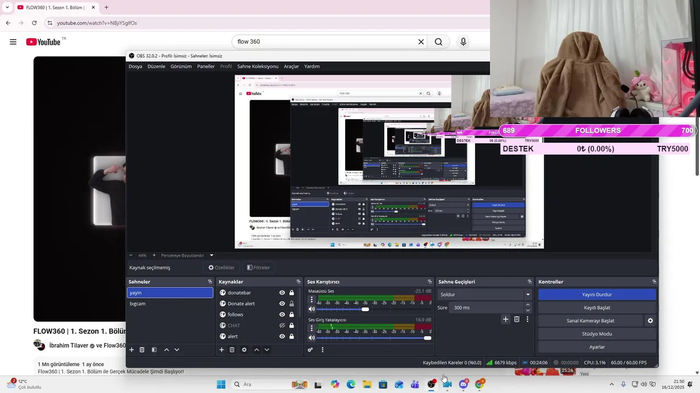Show the hidden CHAT source
Viewport: 700px width, 393px height.
pyautogui.click(x=282, y=325)
